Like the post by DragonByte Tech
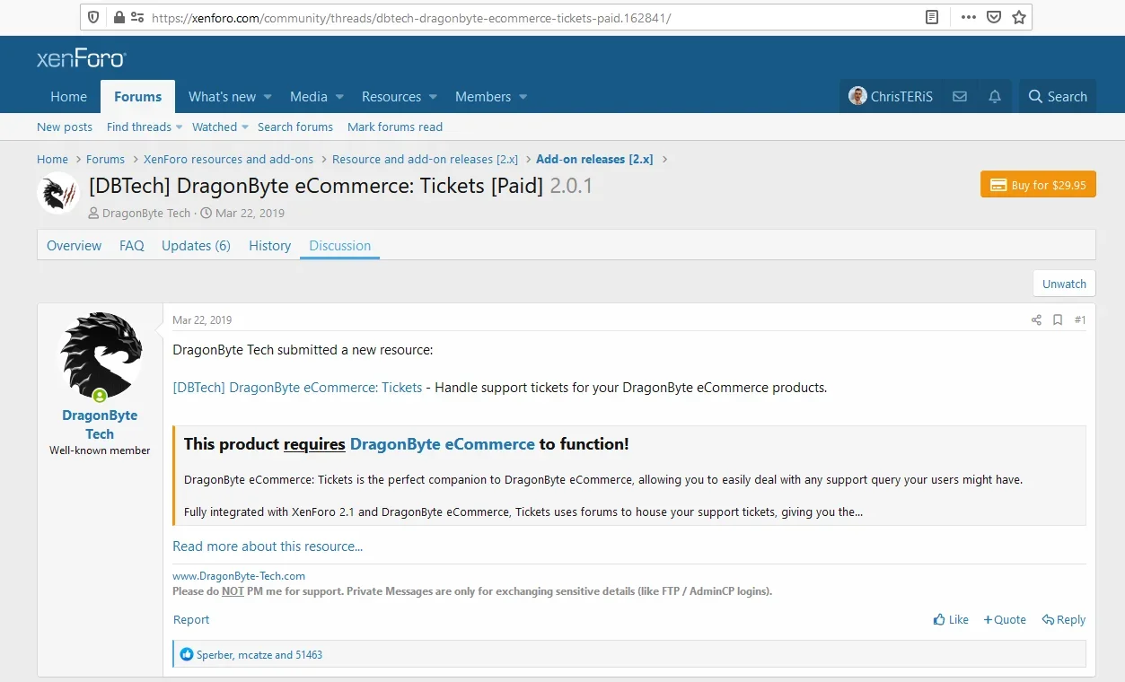The height and width of the screenshot is (682, 1125). [x=951, y=619]
